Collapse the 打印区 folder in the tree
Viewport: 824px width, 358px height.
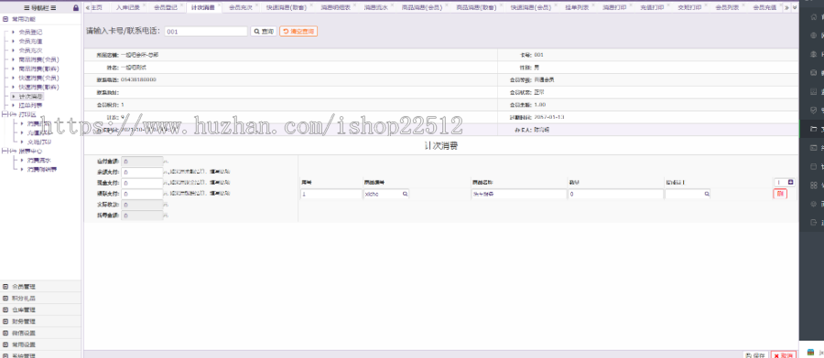pos(5,114)
